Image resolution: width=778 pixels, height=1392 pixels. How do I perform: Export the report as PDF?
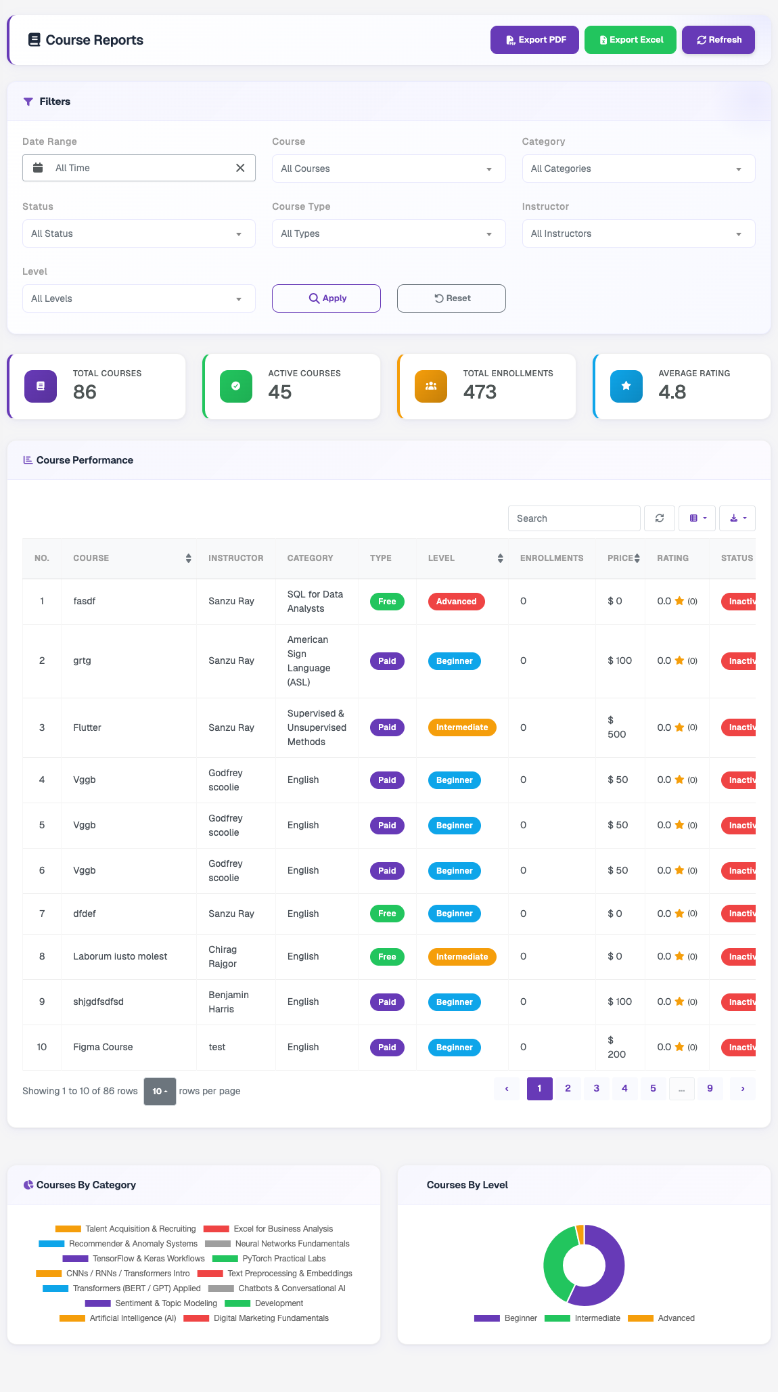click(534, 40)
